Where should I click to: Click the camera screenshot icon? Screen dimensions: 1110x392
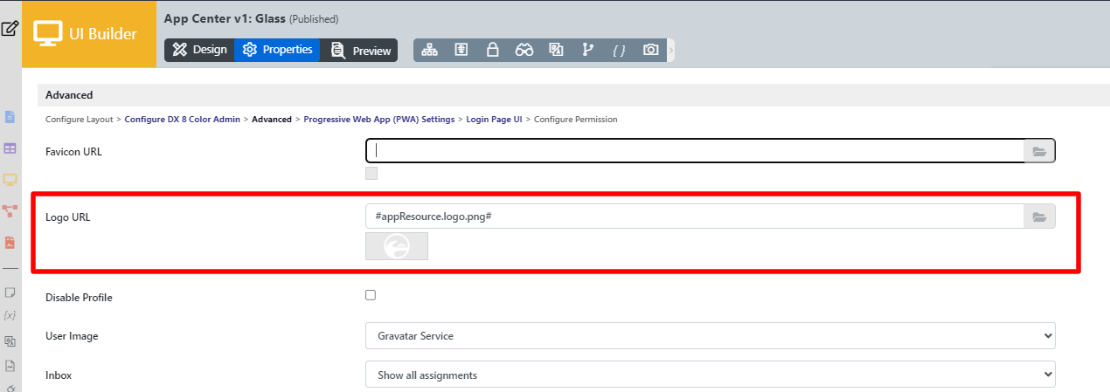pyautogui.click(x=650, y=50)
